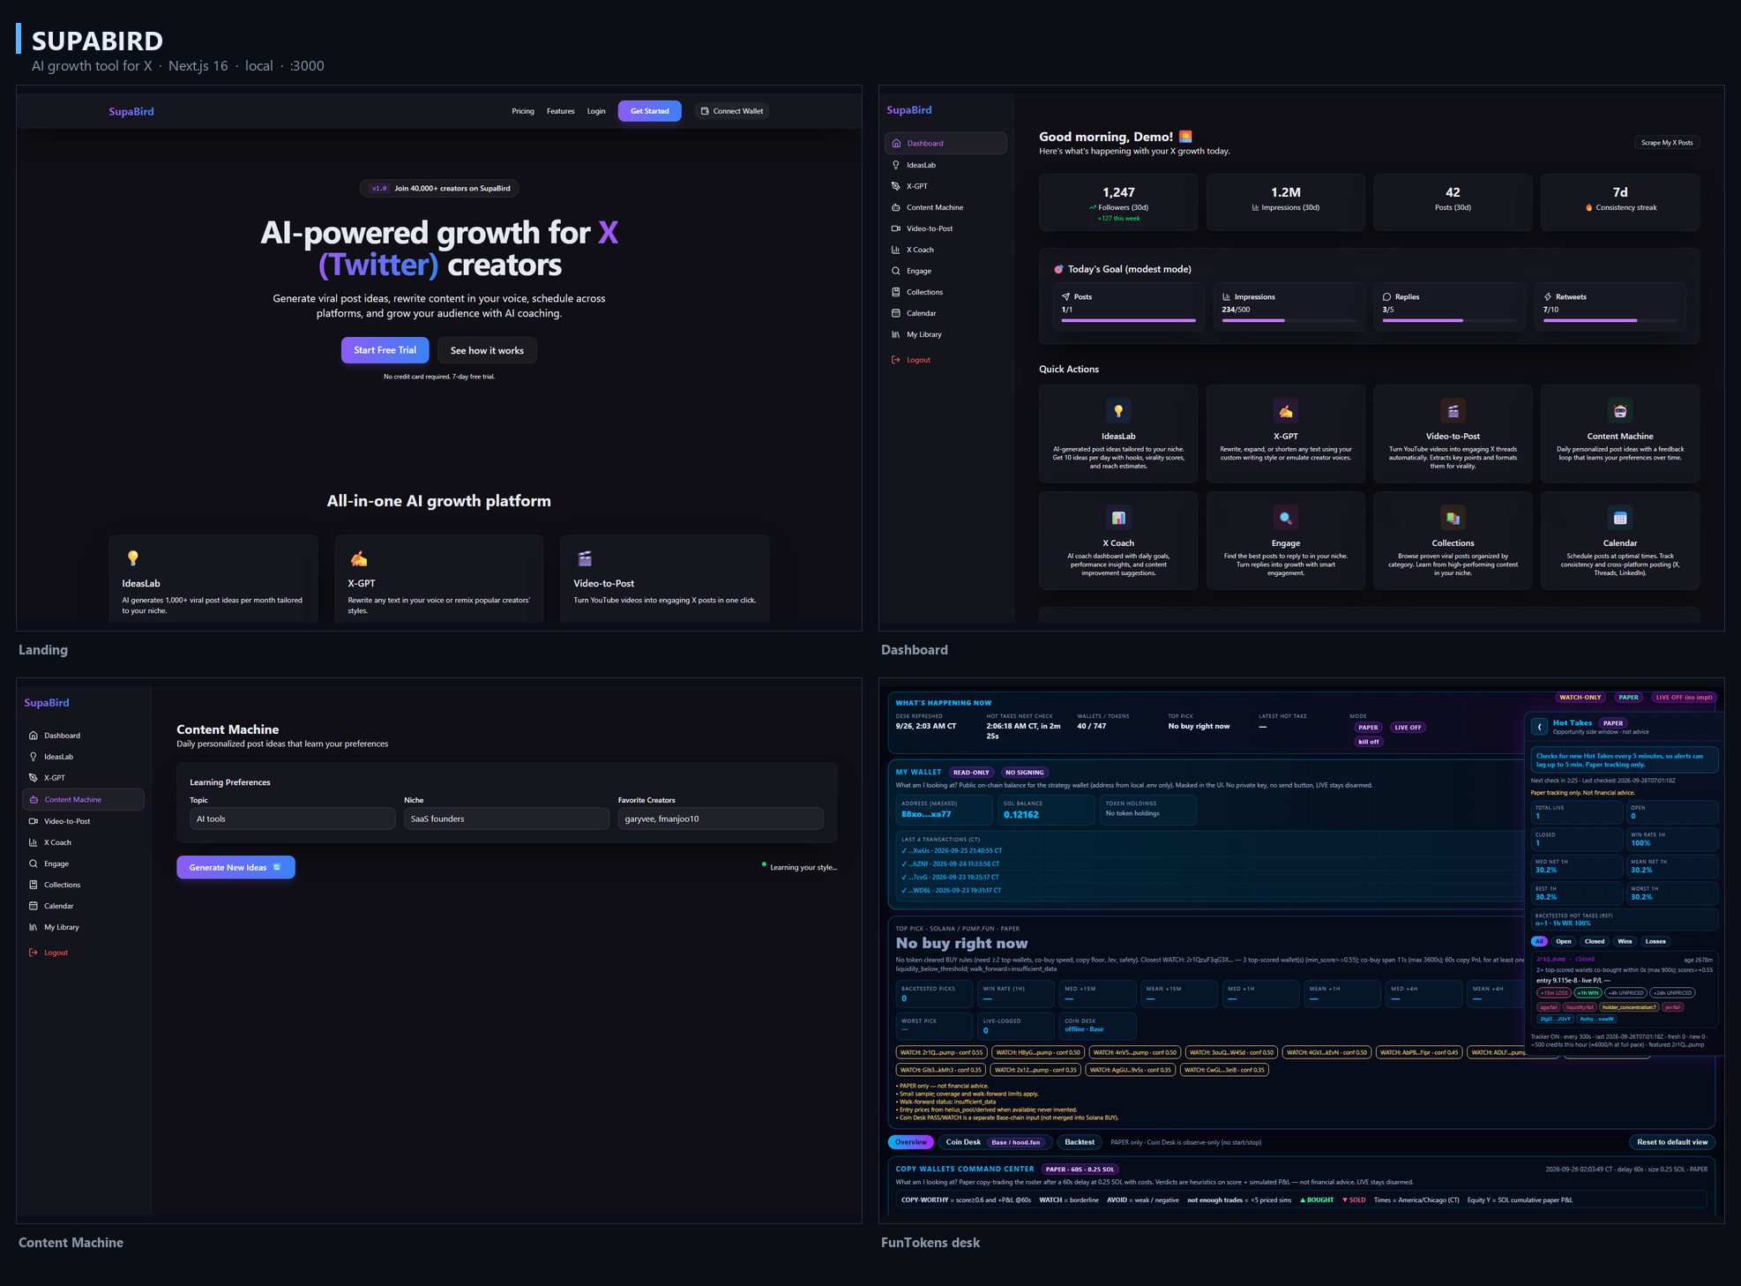The image size is (1741, 1286).
Task: Click the Collections icon in Quick Actions
Action: pos(1453,518)
